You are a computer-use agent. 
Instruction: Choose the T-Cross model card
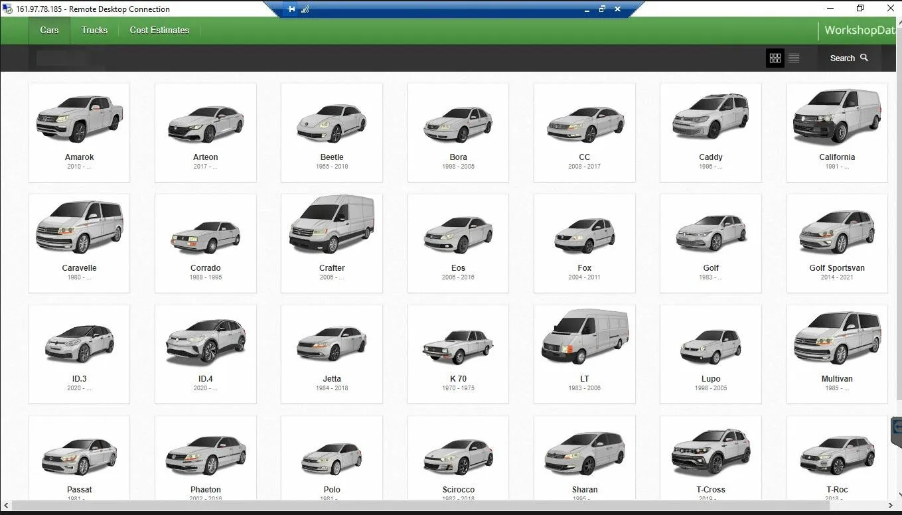(711, 458)
